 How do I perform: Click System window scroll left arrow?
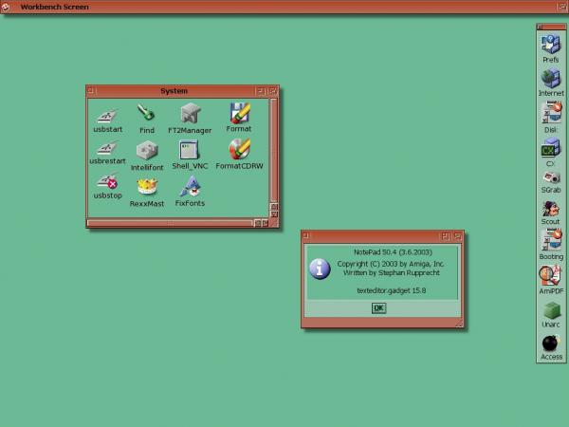[x=257, y=223]
